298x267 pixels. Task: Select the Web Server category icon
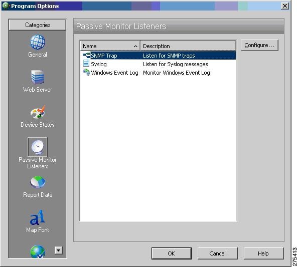(x=38, y=77)
